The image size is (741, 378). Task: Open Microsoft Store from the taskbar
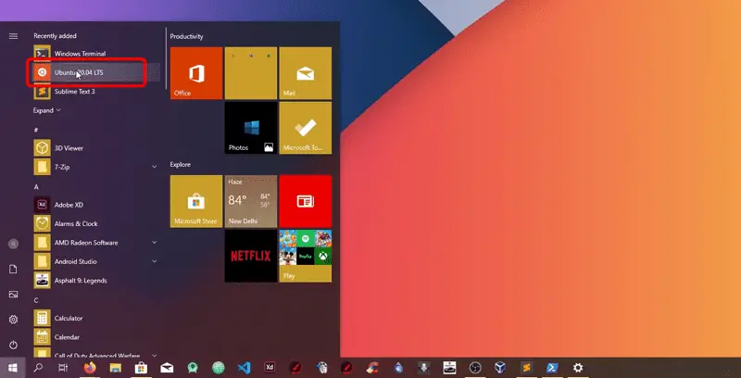pyautogui.click(x=141, y=368)
